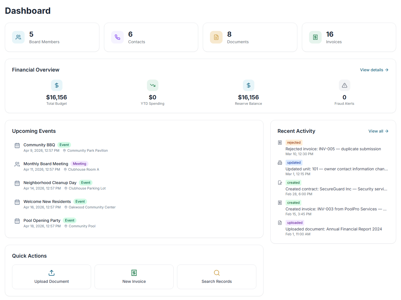Viewport: 401px width, 300px height.
Task: Click the upload icon in Quick Actions
Action: pyautogui.click(x=51, y=273)
